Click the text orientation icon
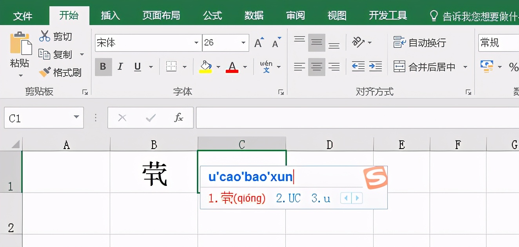 pyautogui.click(x=358, y=42)
